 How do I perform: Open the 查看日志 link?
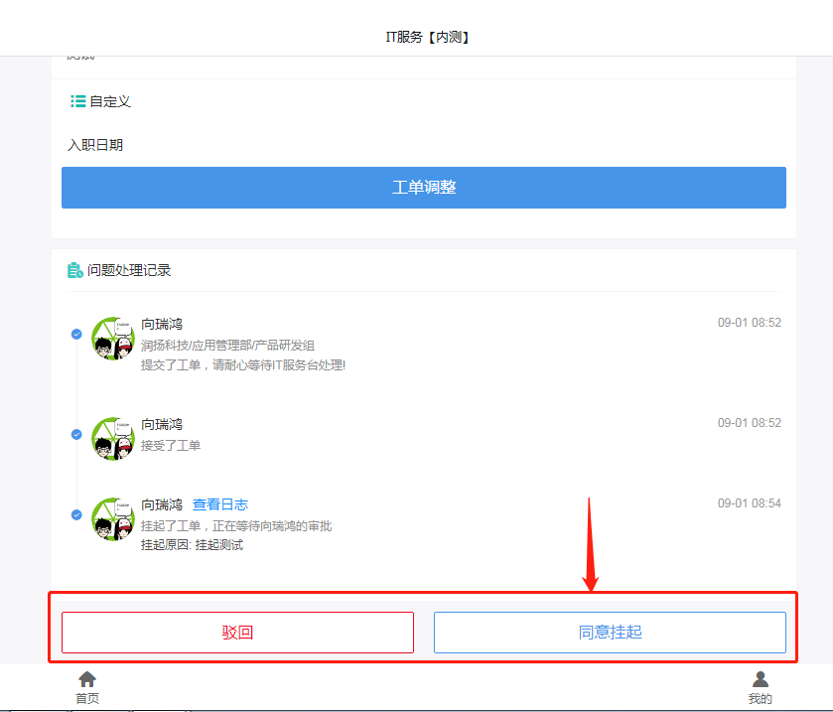(x=220, y=504)
